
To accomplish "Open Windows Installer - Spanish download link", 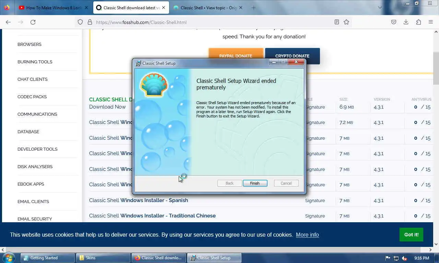I will click(139, 200).
